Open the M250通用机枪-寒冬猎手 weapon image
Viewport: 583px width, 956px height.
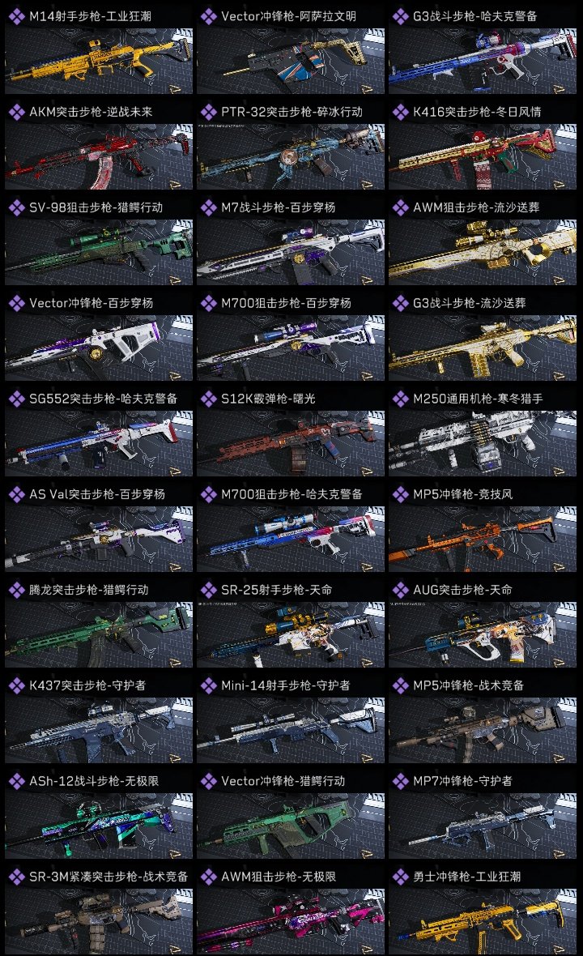483,443
